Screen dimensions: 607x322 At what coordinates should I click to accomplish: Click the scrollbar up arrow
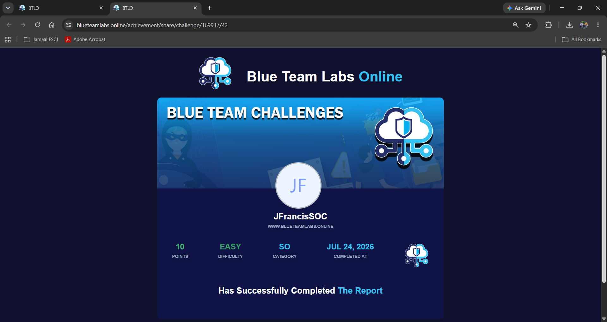tap(604, 51)
